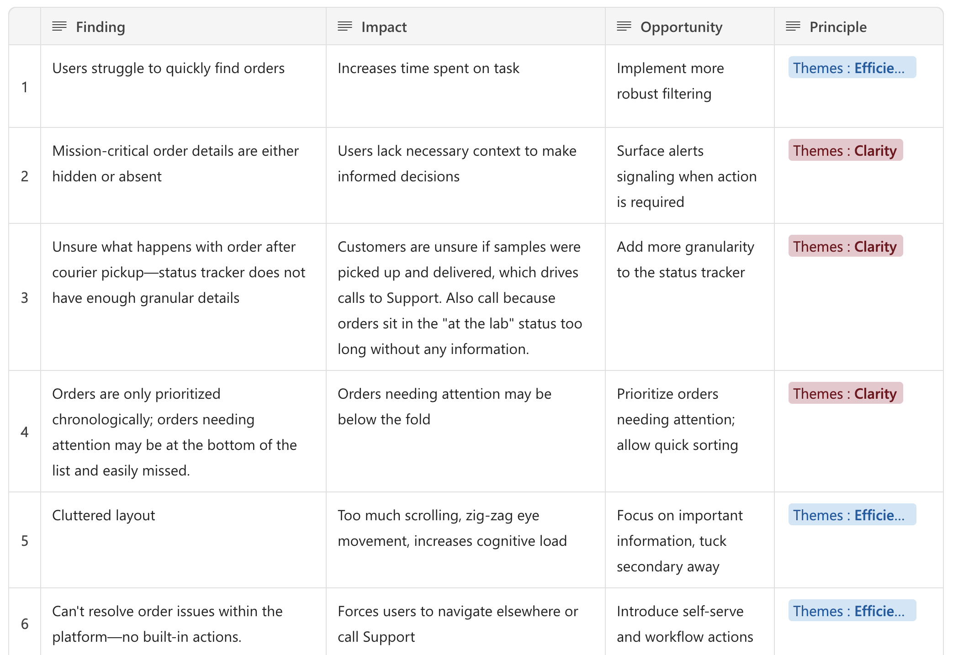This screenshot has width=953, height=655.
Task: Open the Impact column header menu
Action: tap(466, 26)
